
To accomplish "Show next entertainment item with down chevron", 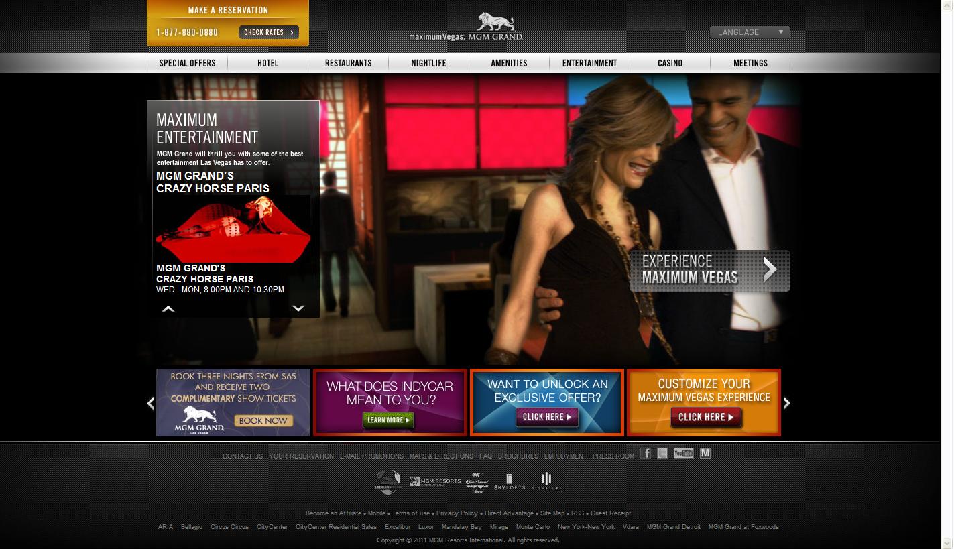I will (298, 308).
